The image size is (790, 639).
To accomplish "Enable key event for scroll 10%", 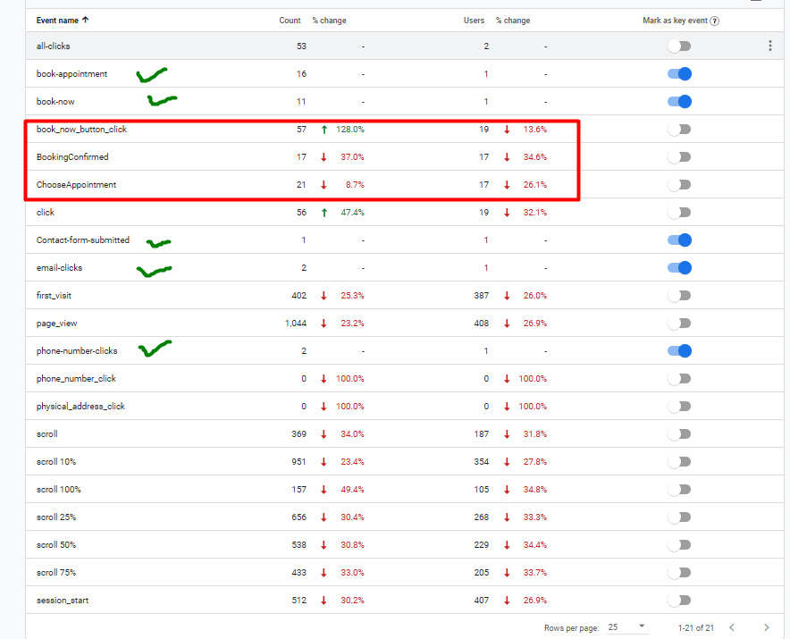I will [x=679, y=462].
